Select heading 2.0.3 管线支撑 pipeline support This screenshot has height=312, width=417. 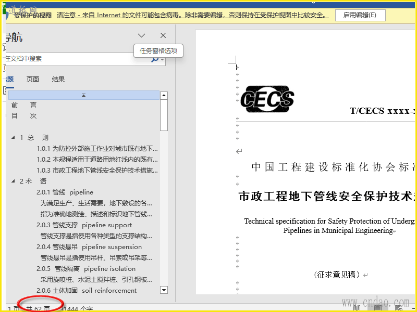[x=84, y=225]
